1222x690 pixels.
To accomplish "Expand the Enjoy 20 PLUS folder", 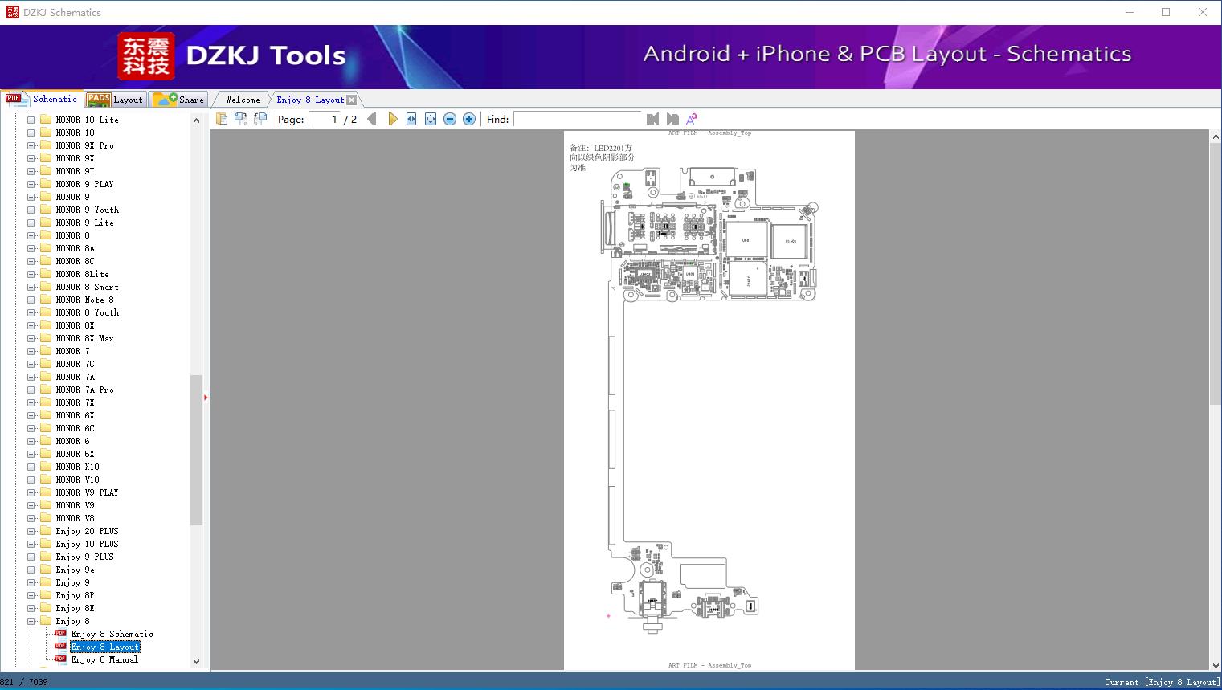I will (31, 531).
